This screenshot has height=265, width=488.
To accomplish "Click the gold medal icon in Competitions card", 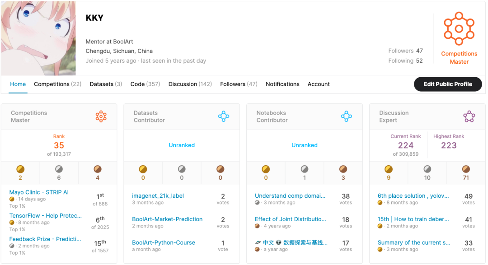I will pyautogui.click(x=20, y=169).
